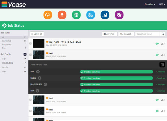Toggle the Mobile profile checkmark
This screenshot has width=167, height=121.
click(25, 67)
